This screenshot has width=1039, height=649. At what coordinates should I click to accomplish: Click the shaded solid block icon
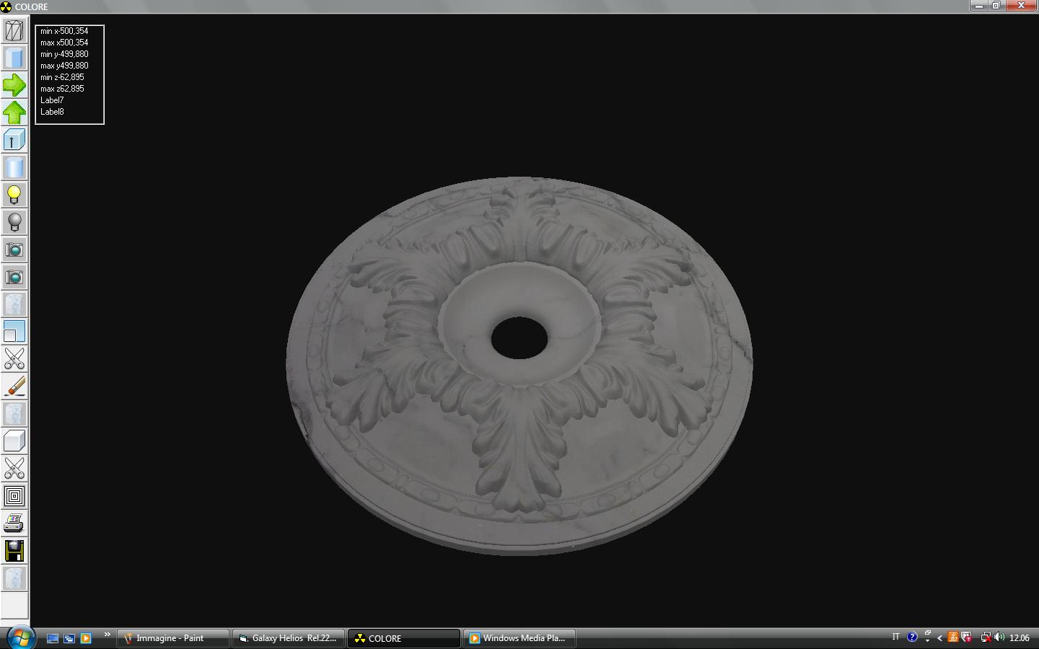(x=14, y=58)
